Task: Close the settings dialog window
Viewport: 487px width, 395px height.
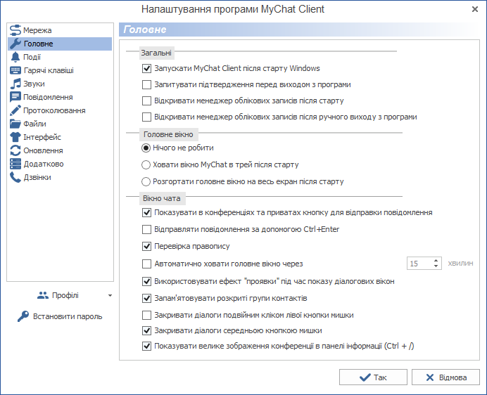Action: coord(475,9)
